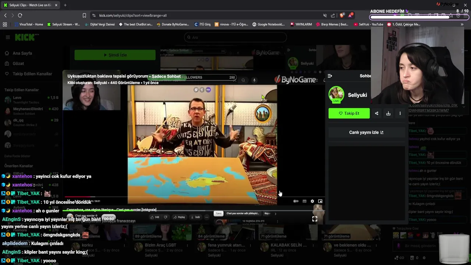Open options menu for ve beklenen oldu clip
The width and height of the screenshot is (471, 265).
tap(375, 245)
